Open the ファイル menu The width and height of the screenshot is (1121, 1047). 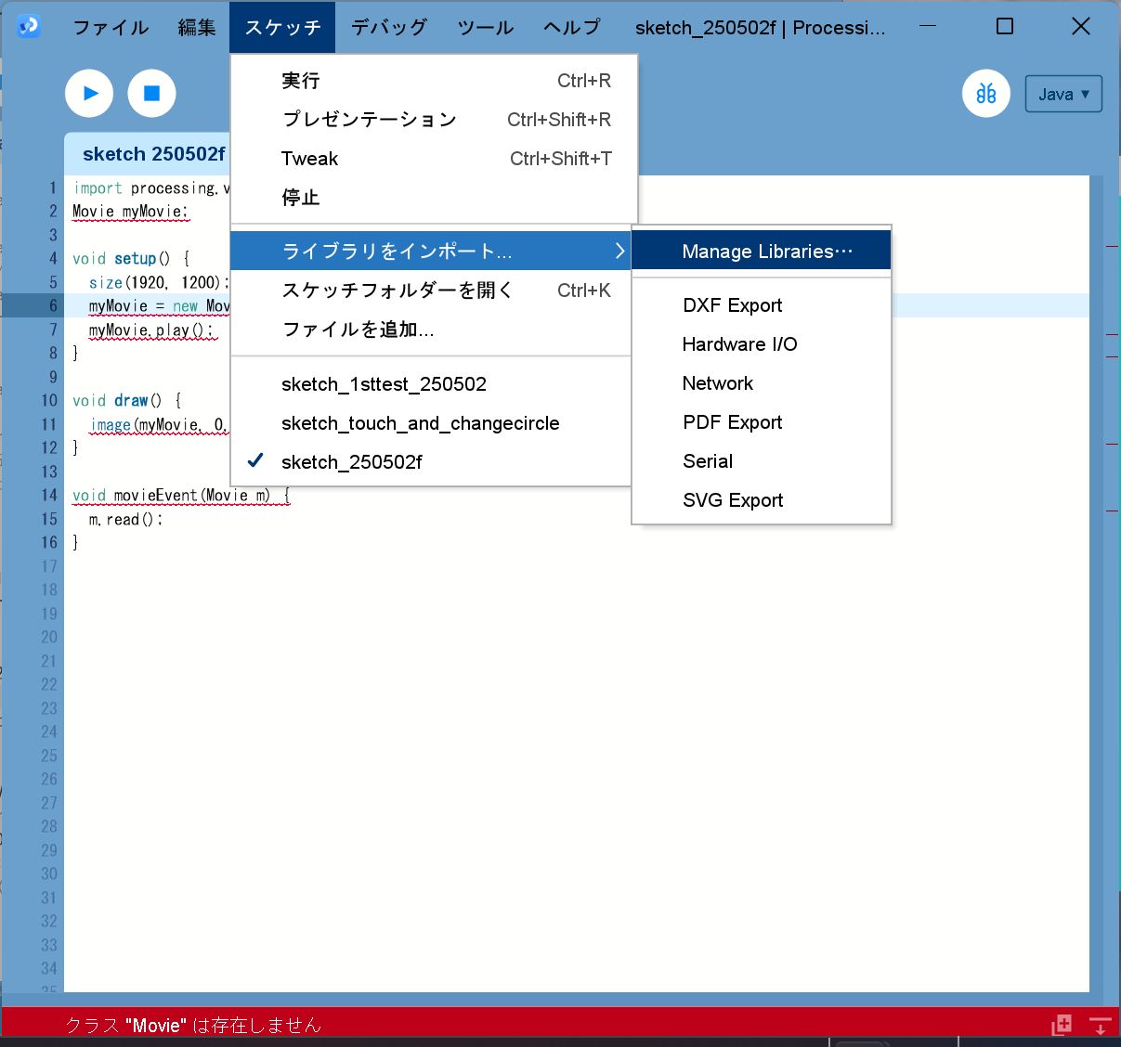pos(111,27)
